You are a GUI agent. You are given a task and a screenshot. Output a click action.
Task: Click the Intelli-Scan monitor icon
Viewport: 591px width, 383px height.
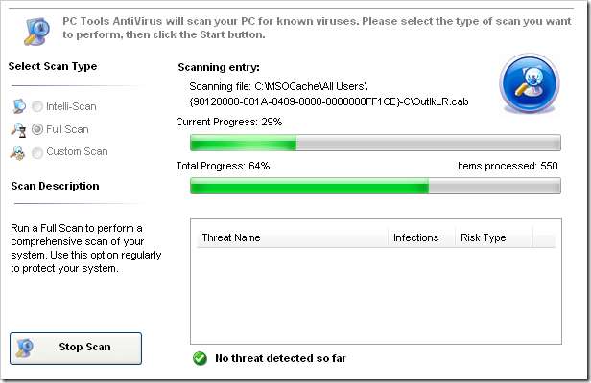[x=19, y=106]
